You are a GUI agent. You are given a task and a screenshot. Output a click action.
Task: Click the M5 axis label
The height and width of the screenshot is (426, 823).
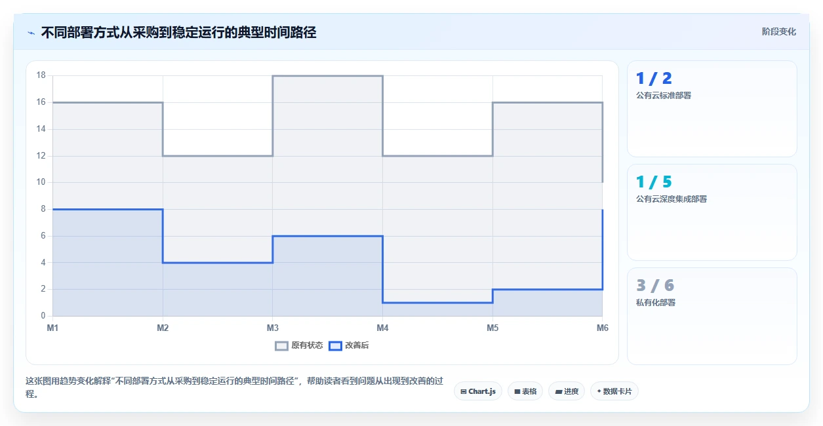pos(492,328)
